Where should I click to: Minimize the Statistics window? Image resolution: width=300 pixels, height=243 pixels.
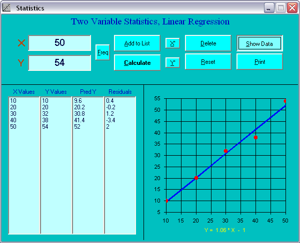(269, 8)
